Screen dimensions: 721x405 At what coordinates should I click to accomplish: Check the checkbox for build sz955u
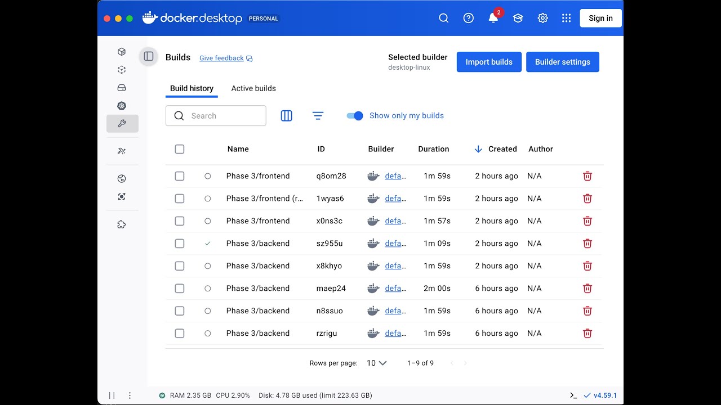180,244
